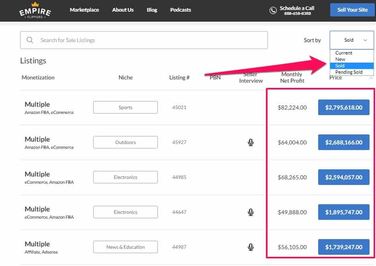The width and height of the screenshot is (376, 266).
Task: Open seller interview microphone for listing 44987
Action: 251,247
